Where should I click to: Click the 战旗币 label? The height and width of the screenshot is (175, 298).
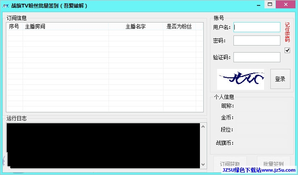(x=225, y=143)
